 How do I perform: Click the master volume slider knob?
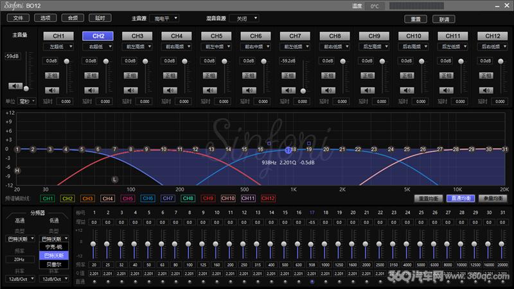[26, 89]
